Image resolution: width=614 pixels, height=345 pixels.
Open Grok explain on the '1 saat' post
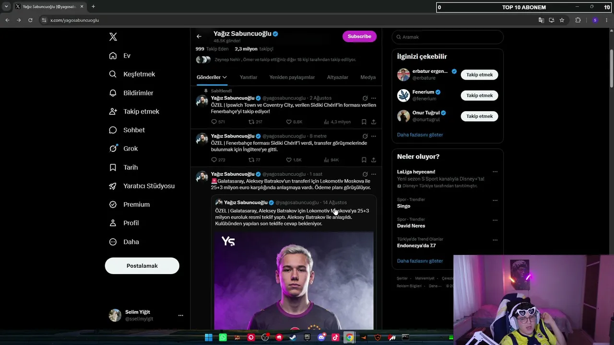pos(365,174)
